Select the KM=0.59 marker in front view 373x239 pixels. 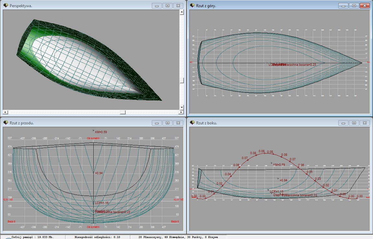(x=93, y=131)
